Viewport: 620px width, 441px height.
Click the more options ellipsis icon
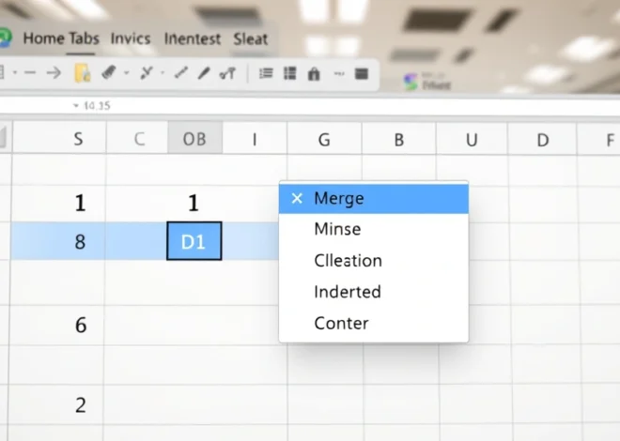(x=339, y=74)
